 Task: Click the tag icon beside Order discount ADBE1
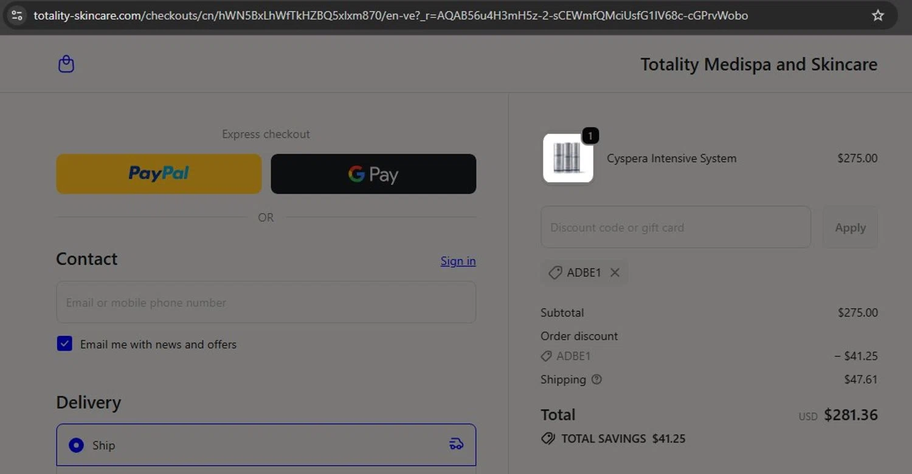coord(547,356)
